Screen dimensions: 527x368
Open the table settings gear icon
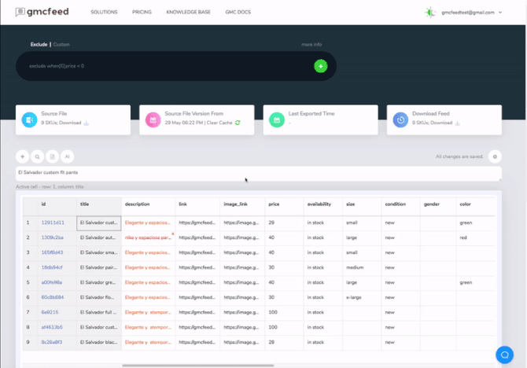point(494,156)
